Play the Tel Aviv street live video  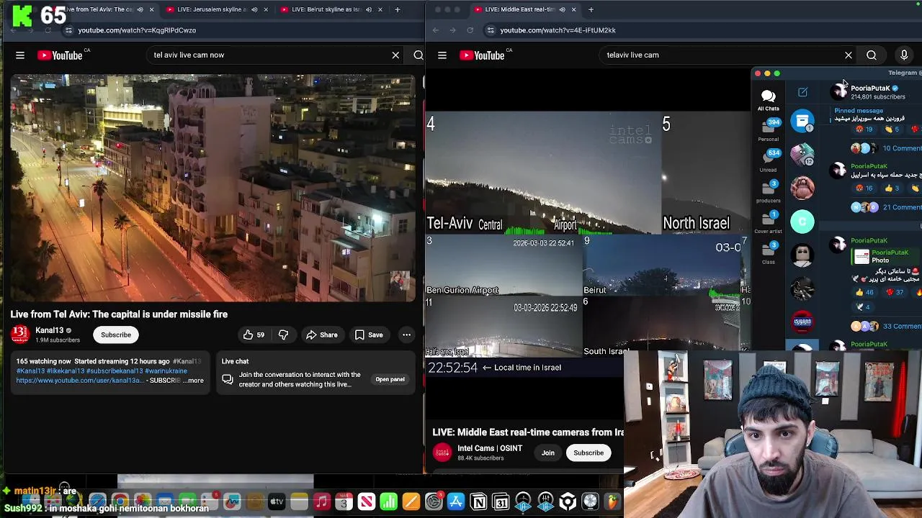[212, 188]
